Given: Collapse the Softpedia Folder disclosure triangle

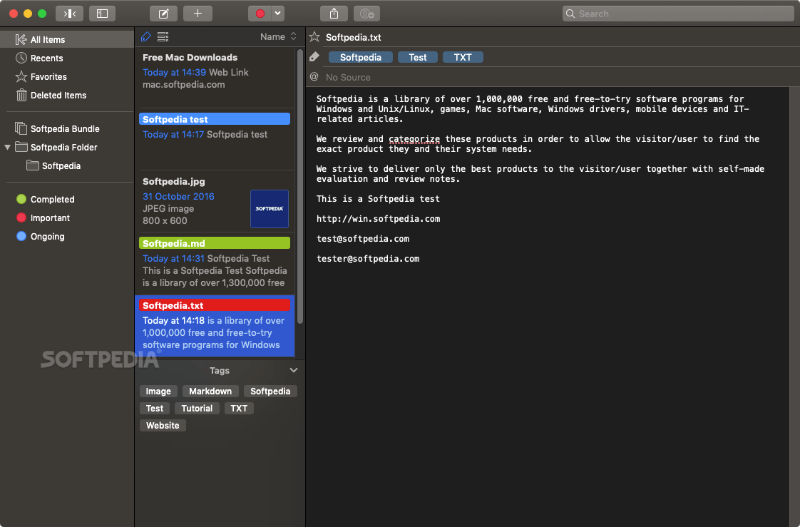Looking at the screenshot, I should [7, 148].
